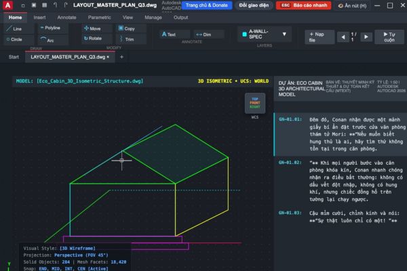Click the Ẩn nút (H) button
This screenshot has width=407, height=271.
(x=353, y=5)
